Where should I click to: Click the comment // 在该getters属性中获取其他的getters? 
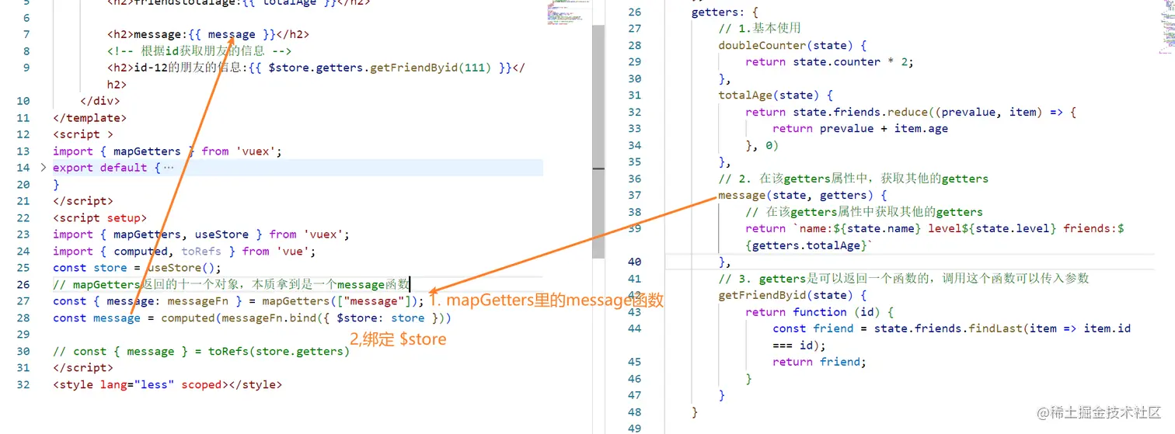coord(864,212)
